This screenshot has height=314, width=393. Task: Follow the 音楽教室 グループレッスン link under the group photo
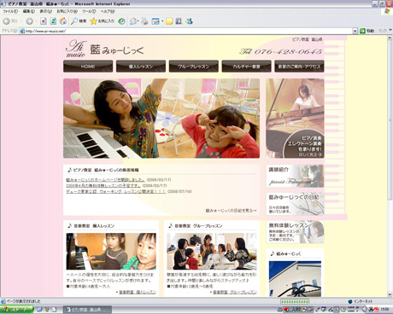pyautogui.click(x=235, y=292)
